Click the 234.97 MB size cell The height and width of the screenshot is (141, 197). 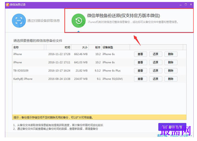[81, 79]
